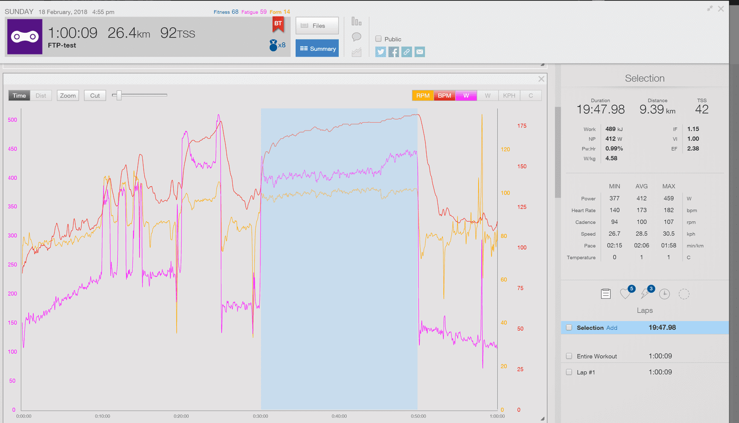The width and height of the screenshot is (739, 423).
Task: Switch the graph axis to Dist
Action: point(41,95)
